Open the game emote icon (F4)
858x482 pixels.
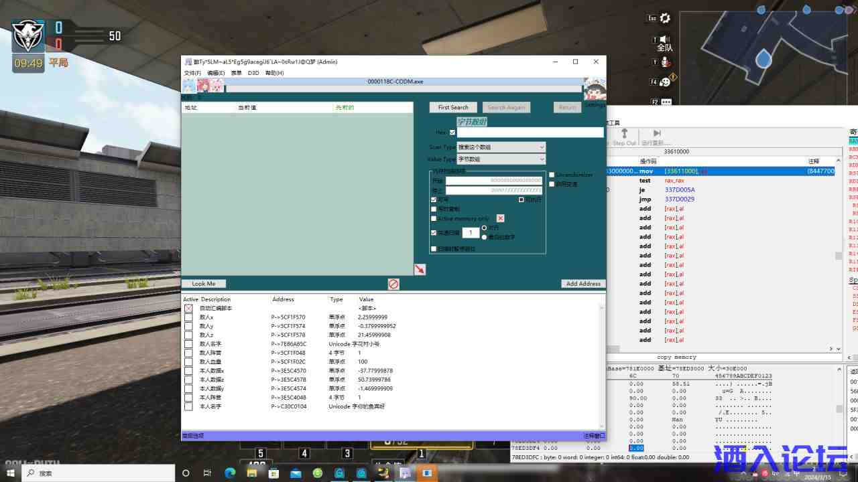point(666,82)
